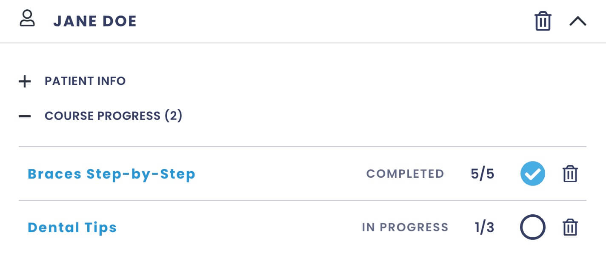Click the 1/3 progress count
This screenshot has width=606, height=273.
pos(485,227)
